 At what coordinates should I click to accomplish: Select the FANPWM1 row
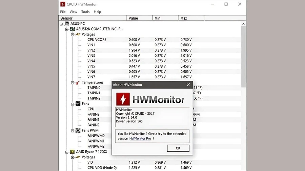[96, 141]
